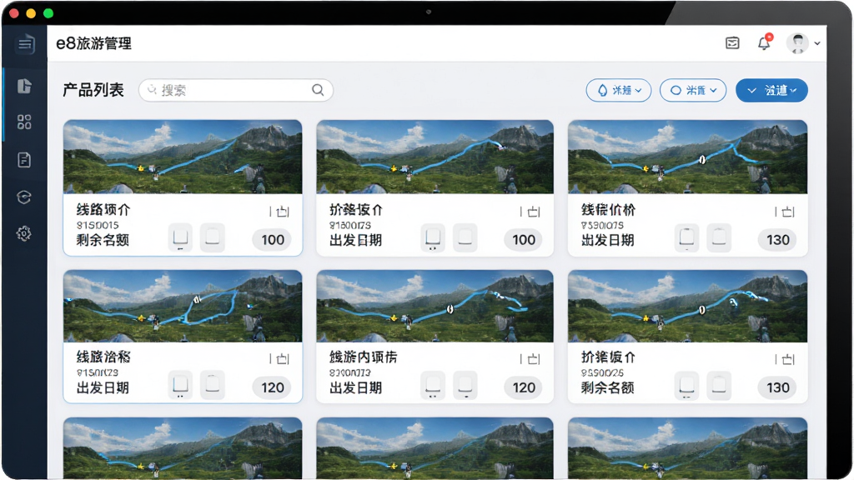This screenshot has height=480, width=854.
Task: Click the 130 badge beside 剩余名额
Action: point(778,387)
